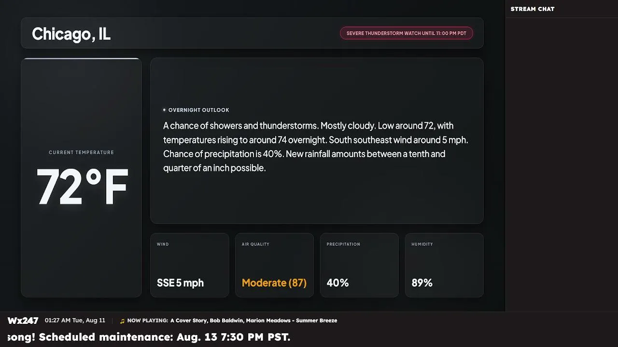Click the Overnight Outlook heading label
This screenshot has width=618, height=347.
198,110
